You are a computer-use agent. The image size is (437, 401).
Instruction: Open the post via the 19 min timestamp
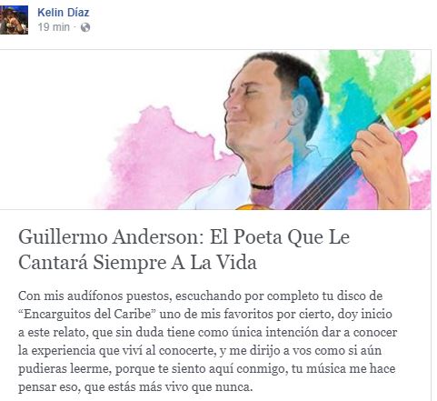[x=54, y=27]
